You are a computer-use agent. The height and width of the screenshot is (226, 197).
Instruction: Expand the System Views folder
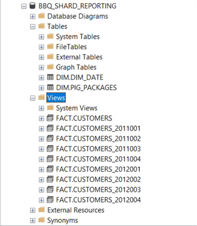[x=41, y=108]
